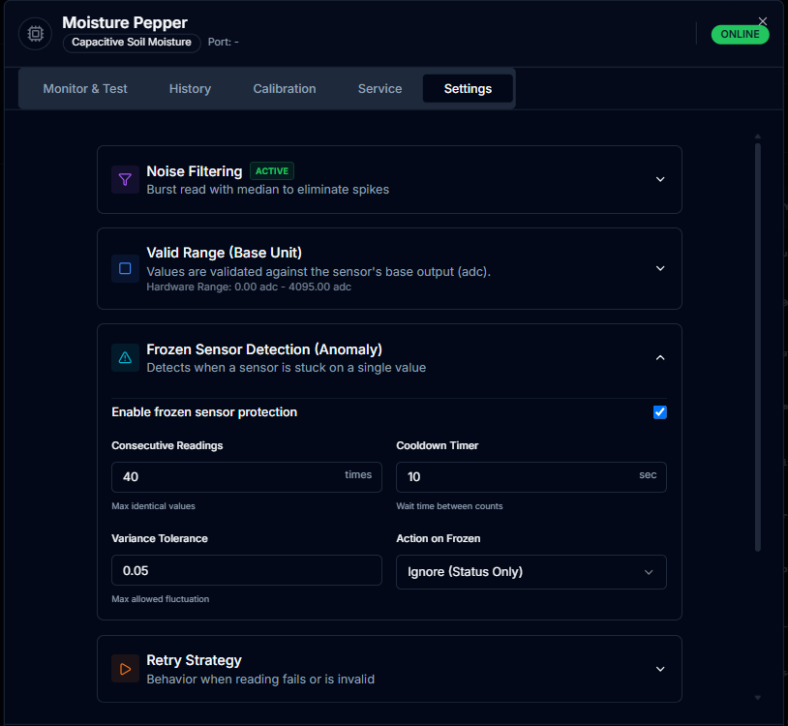
Task: Click the scrollbar down arrow
Action: (757, 697)
